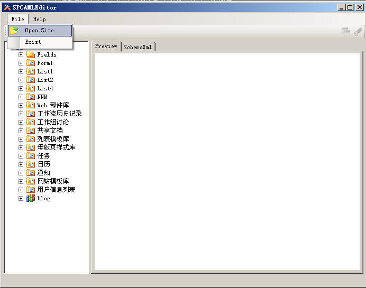366x288 pixels.
Task: Expand the 工作组讨论 node
Action: click(x=21, y=122)
